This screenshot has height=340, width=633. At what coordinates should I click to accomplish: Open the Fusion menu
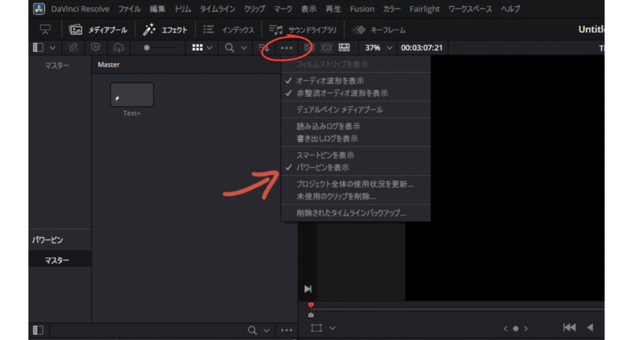[362, 9]
